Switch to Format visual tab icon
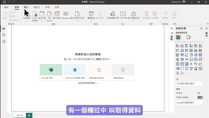 point(189,37)
